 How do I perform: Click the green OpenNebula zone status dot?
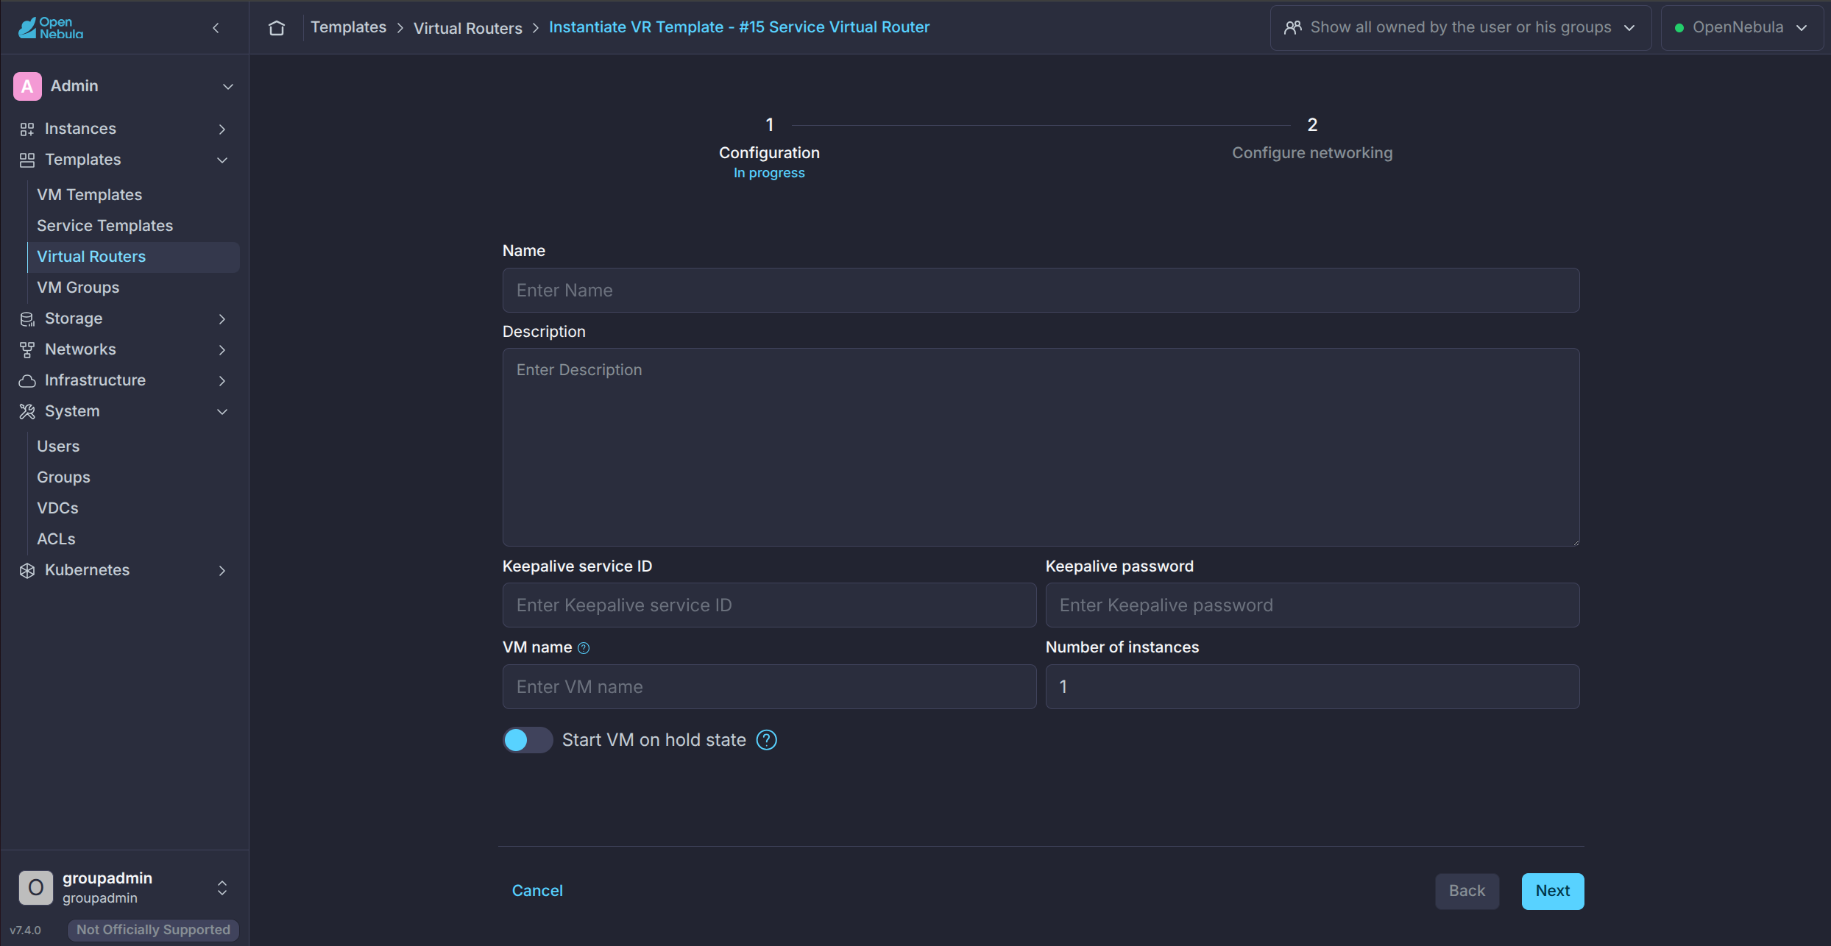(1679, 28)
